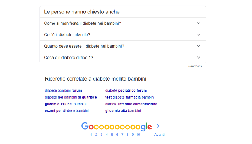This screenshot has height=144, width=252.
Task: Open the Feedback link
Action: (x=195, y=66)
